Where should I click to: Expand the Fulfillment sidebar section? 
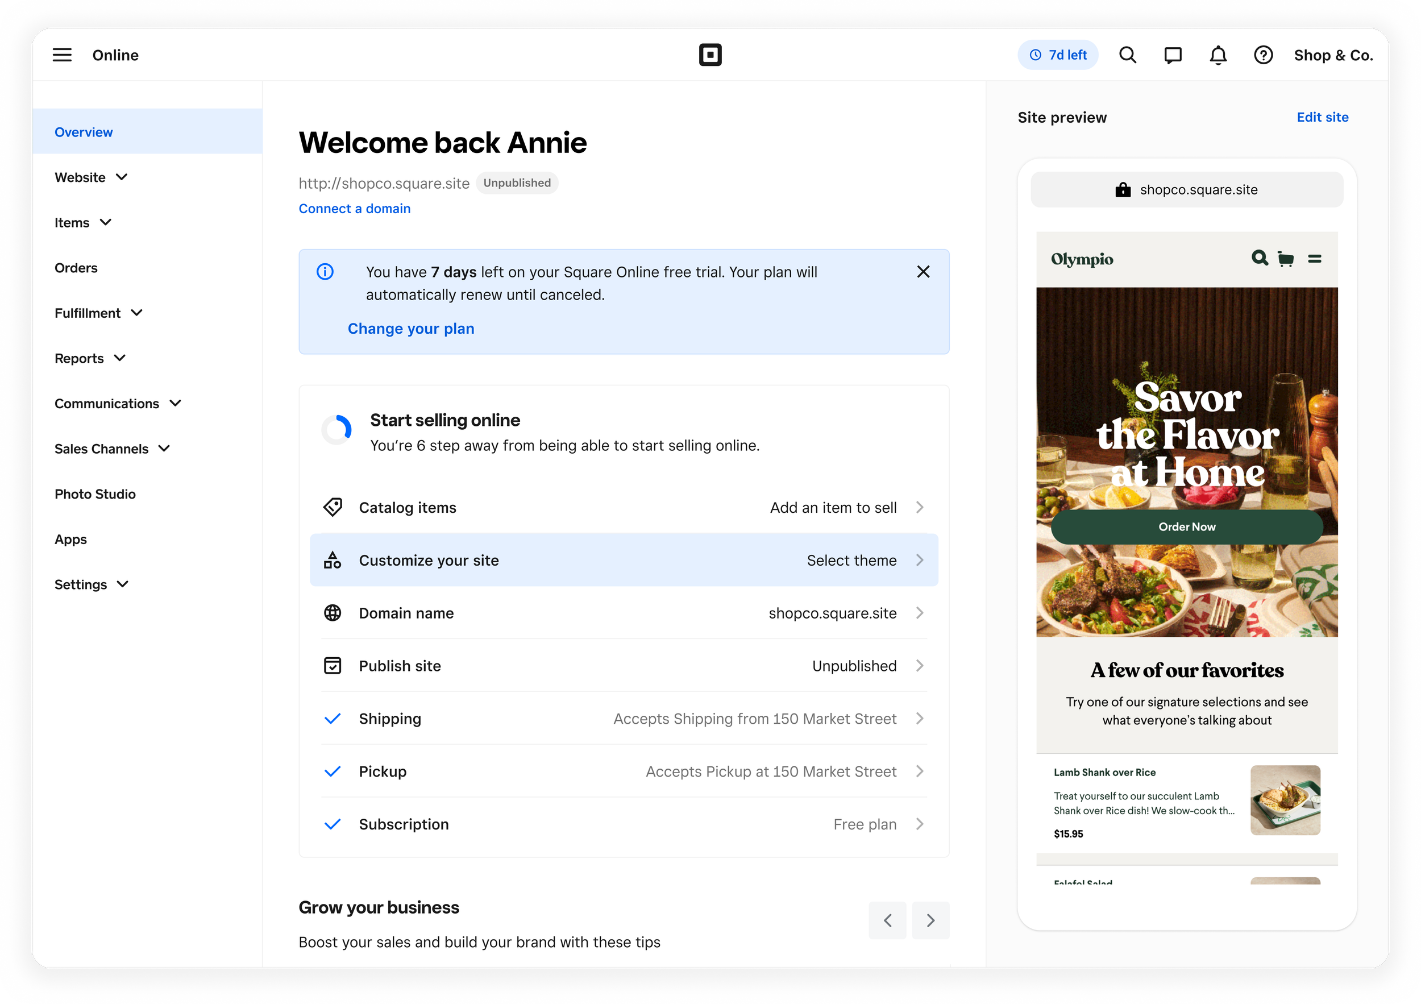click(x=98, y=313)
